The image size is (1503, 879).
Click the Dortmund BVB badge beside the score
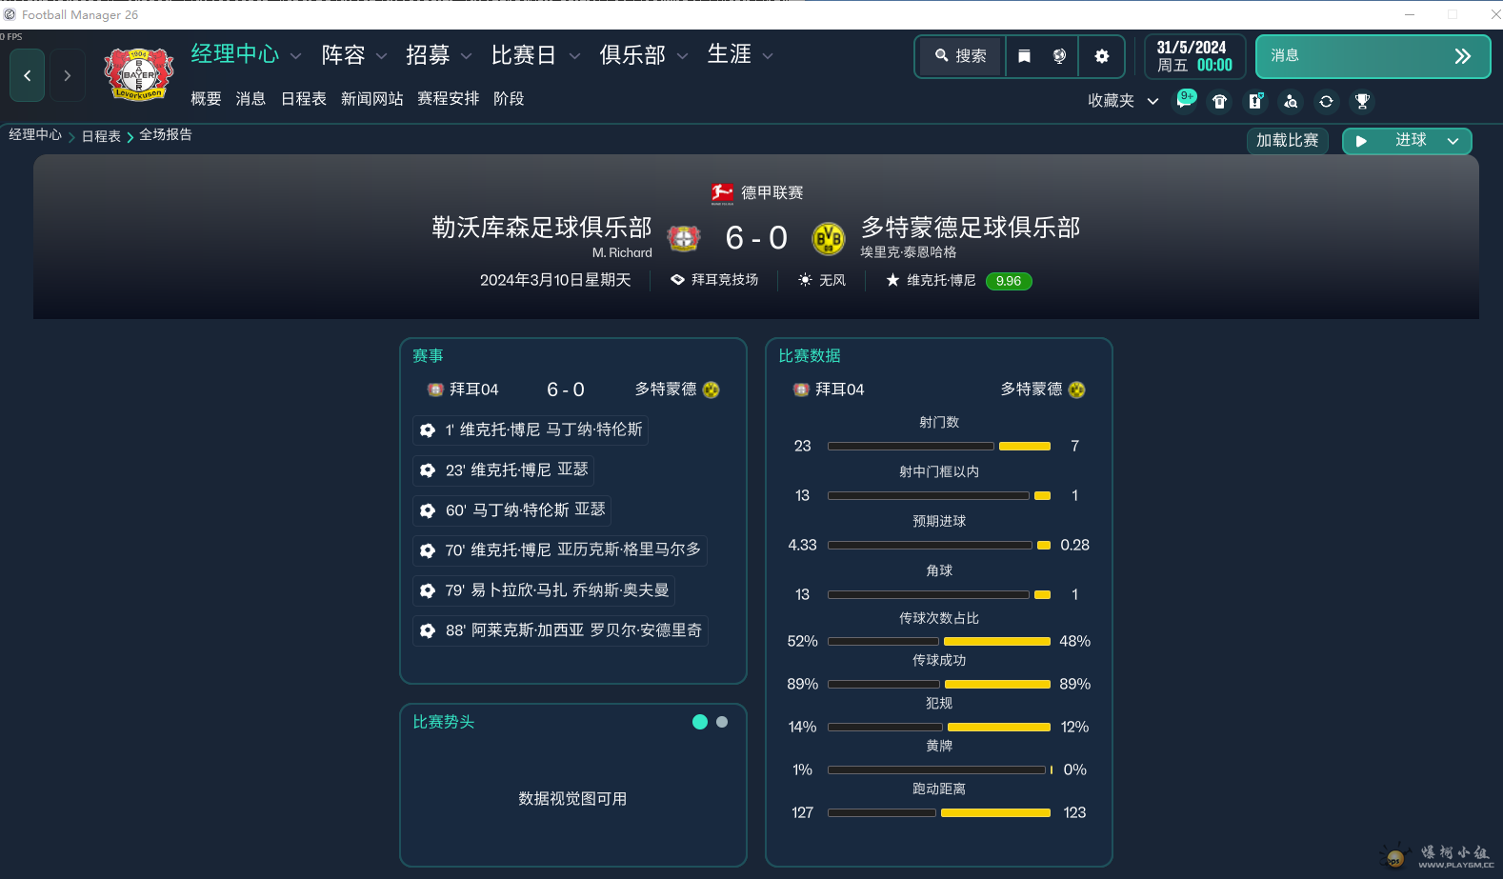tap(829, 238)
